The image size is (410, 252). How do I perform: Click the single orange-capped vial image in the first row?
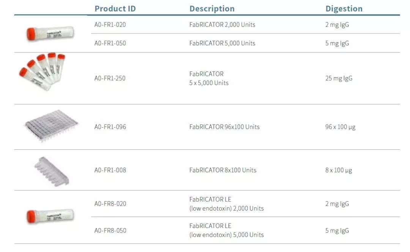pos(50,34)
